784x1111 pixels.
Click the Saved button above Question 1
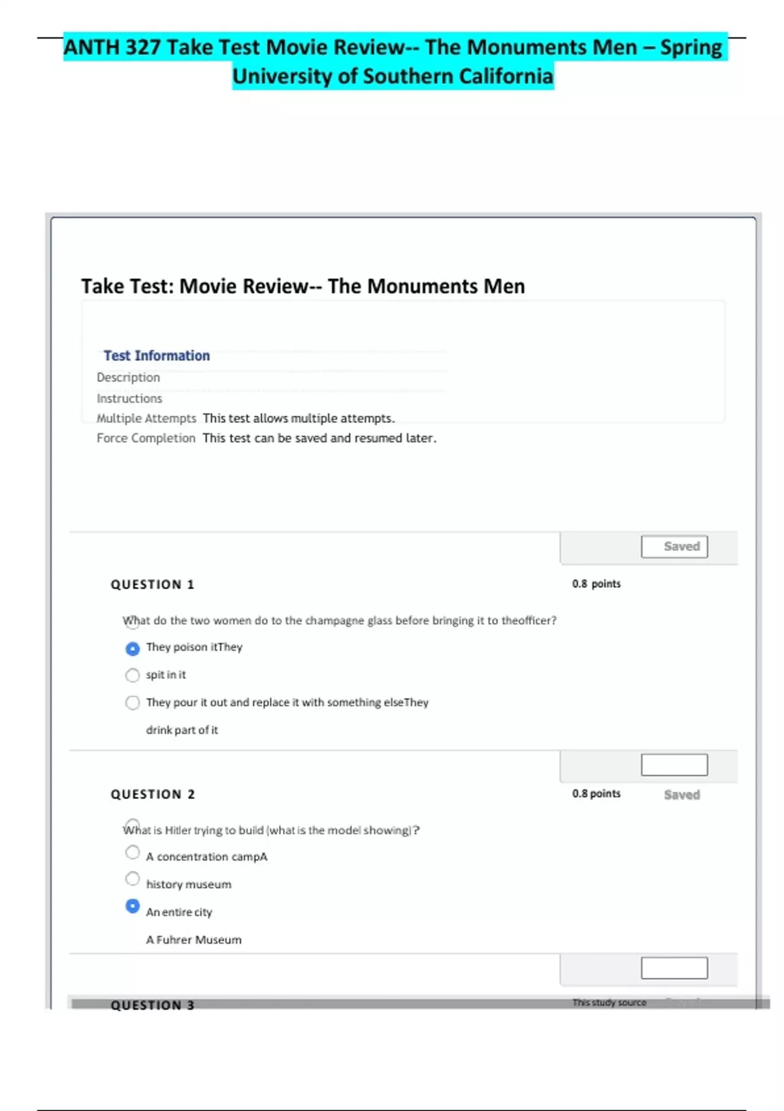(x=674, y=546)
